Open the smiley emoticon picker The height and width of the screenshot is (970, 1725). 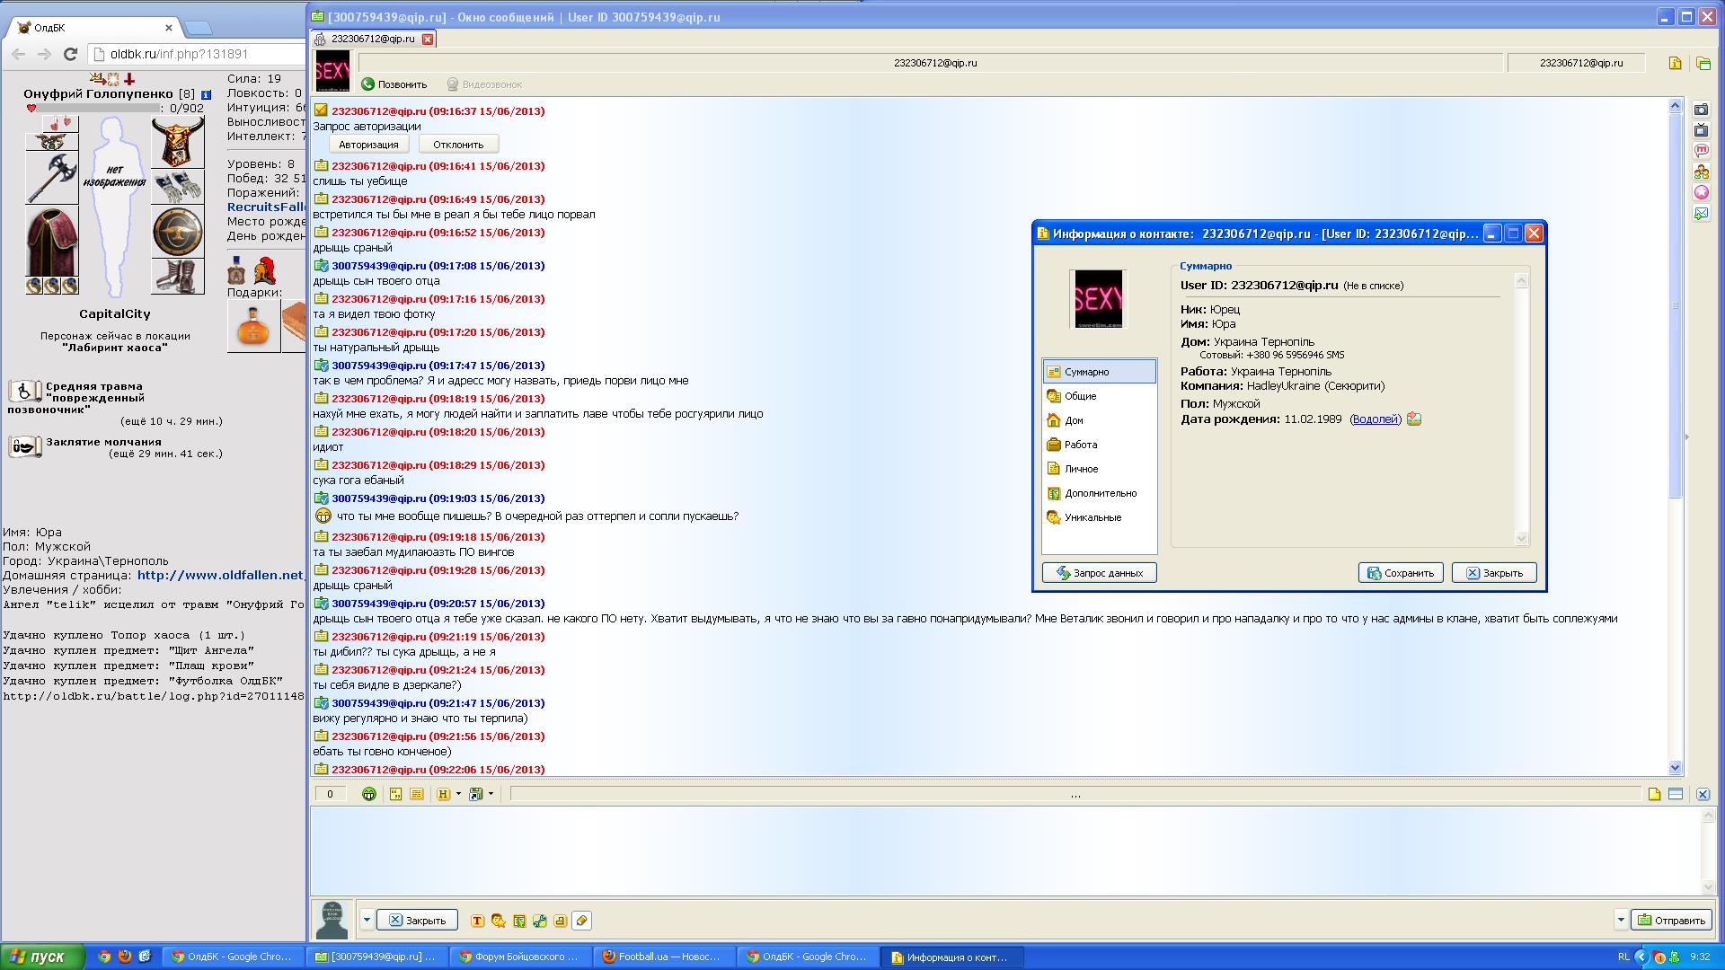click(x=368, y=794)
